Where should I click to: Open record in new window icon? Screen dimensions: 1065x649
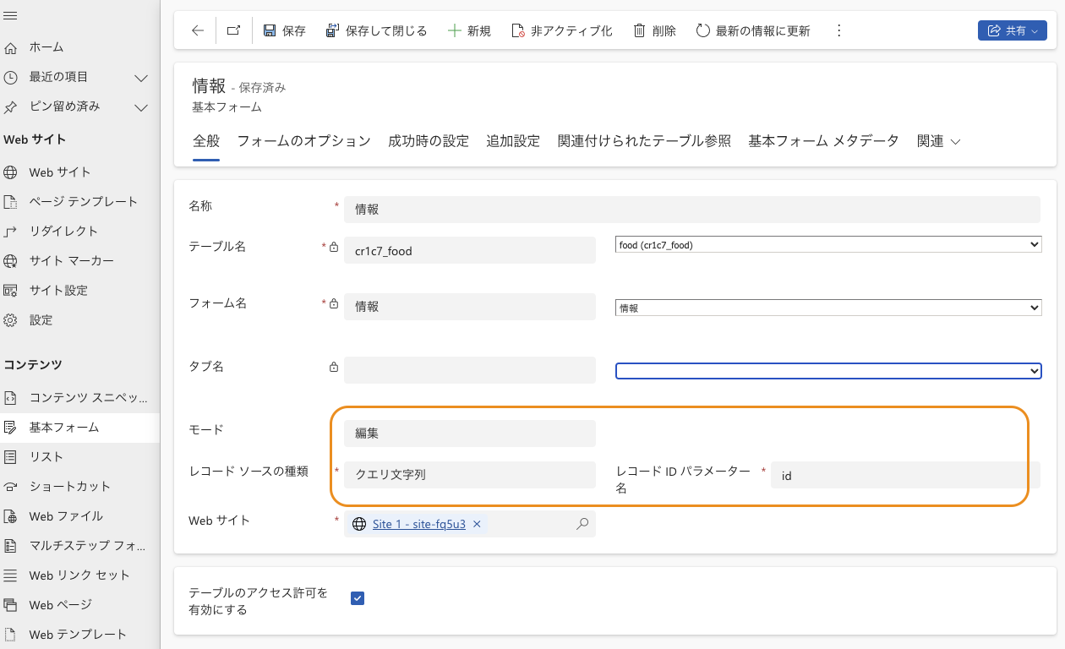[x=233, y=30]
